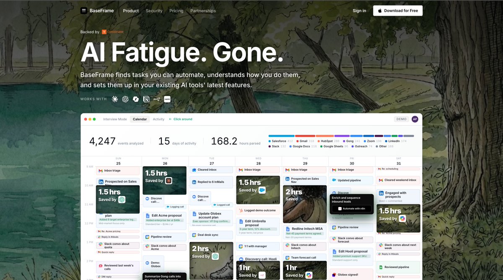The width and height of the screenshot is (503, 280).
Task: Click the ChatGPT icon on Tuesday's 2 hrs card
Action: click(215, 256)
